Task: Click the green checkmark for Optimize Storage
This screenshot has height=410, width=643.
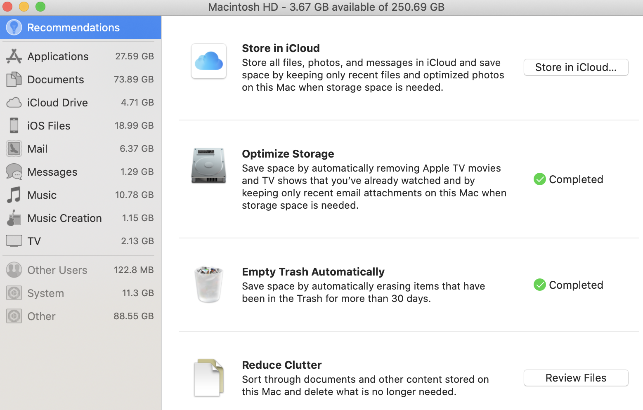Action: pos(540,179)
